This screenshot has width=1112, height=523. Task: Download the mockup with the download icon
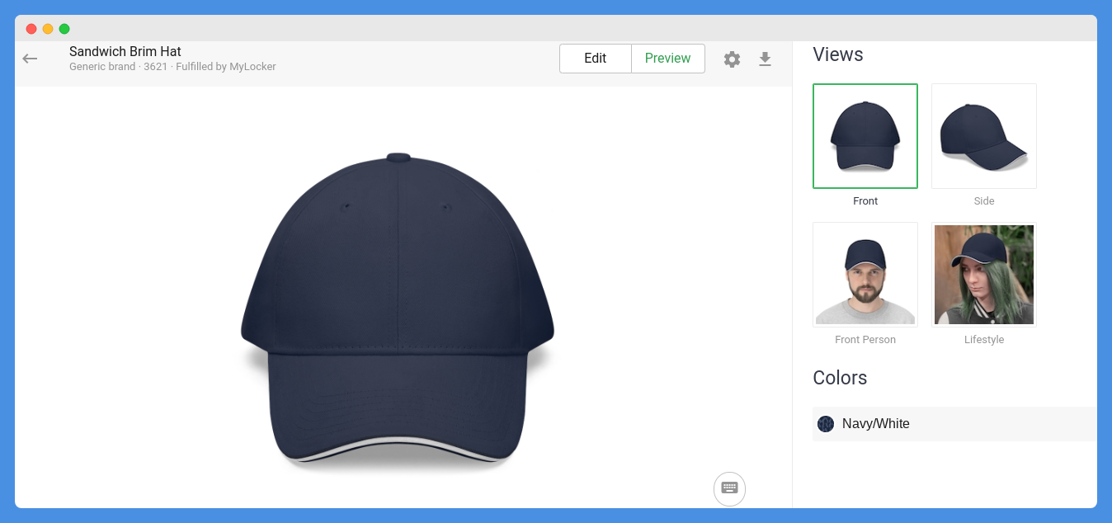(x=765, y=59)
